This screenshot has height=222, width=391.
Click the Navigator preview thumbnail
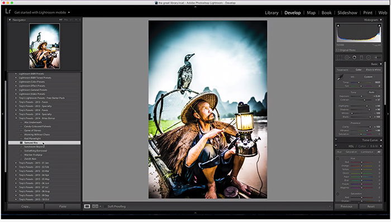44,46
